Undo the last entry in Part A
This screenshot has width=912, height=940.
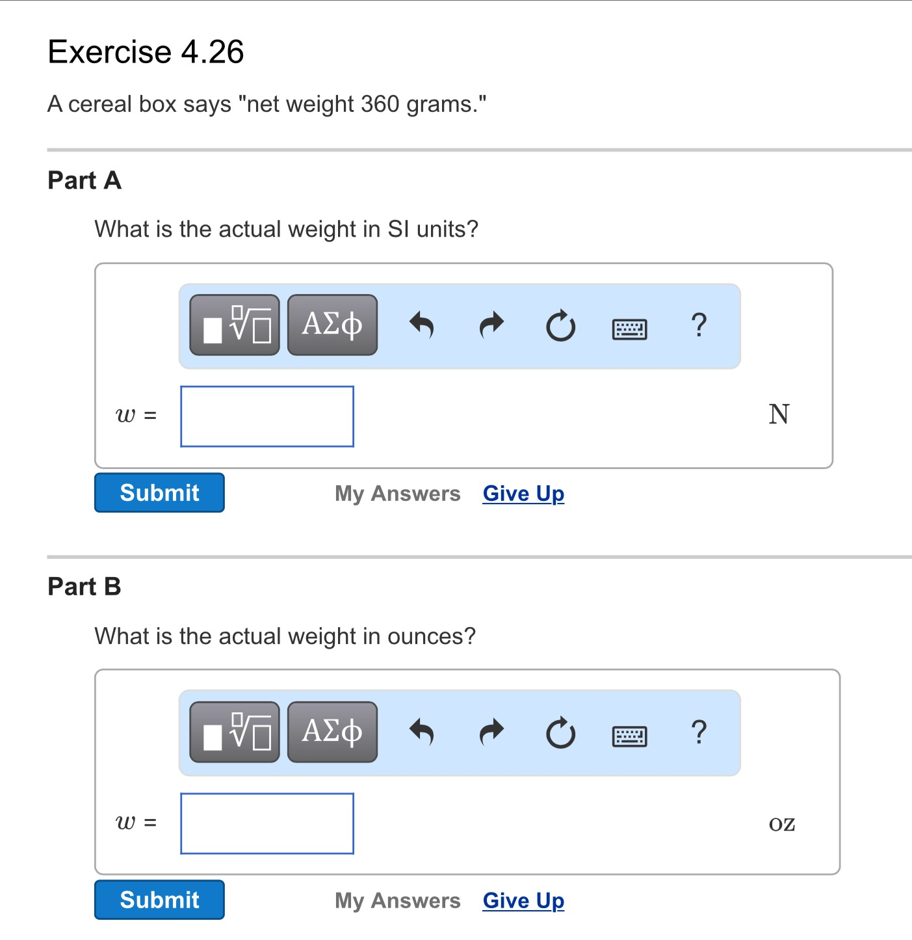[421, 325]
